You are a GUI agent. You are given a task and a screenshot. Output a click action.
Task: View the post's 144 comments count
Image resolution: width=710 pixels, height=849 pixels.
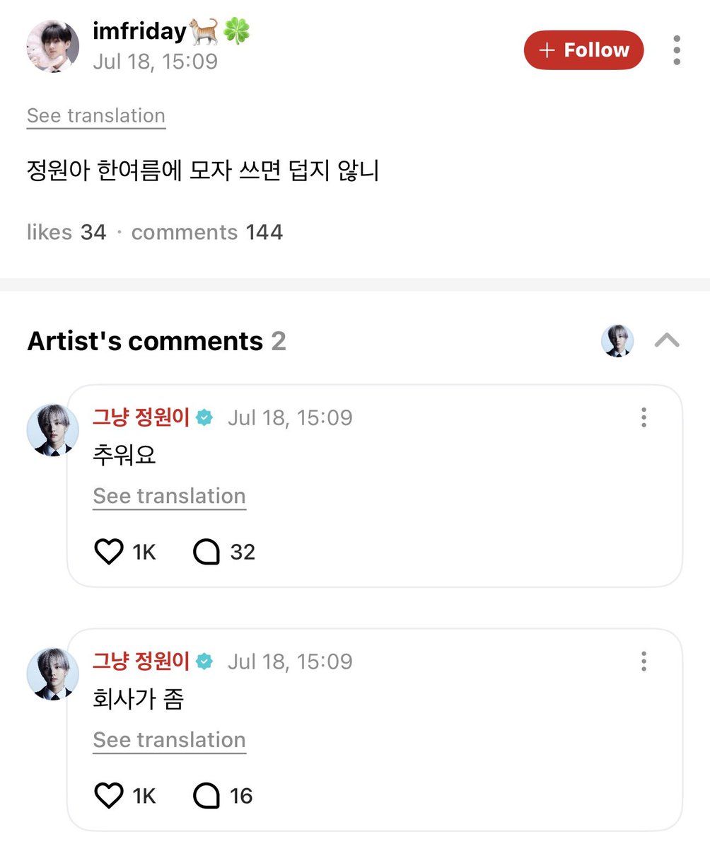pyautogui.click(x=207, y=232)
